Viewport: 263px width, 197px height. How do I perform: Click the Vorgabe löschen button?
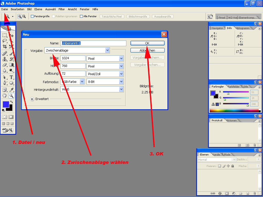pyautogui.click(x=147, y=65)
